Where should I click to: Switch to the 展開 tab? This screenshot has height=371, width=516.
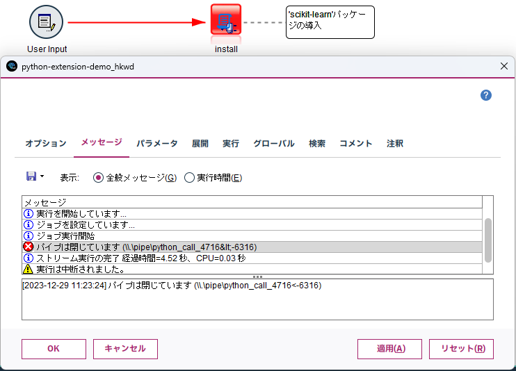point(200,143)
